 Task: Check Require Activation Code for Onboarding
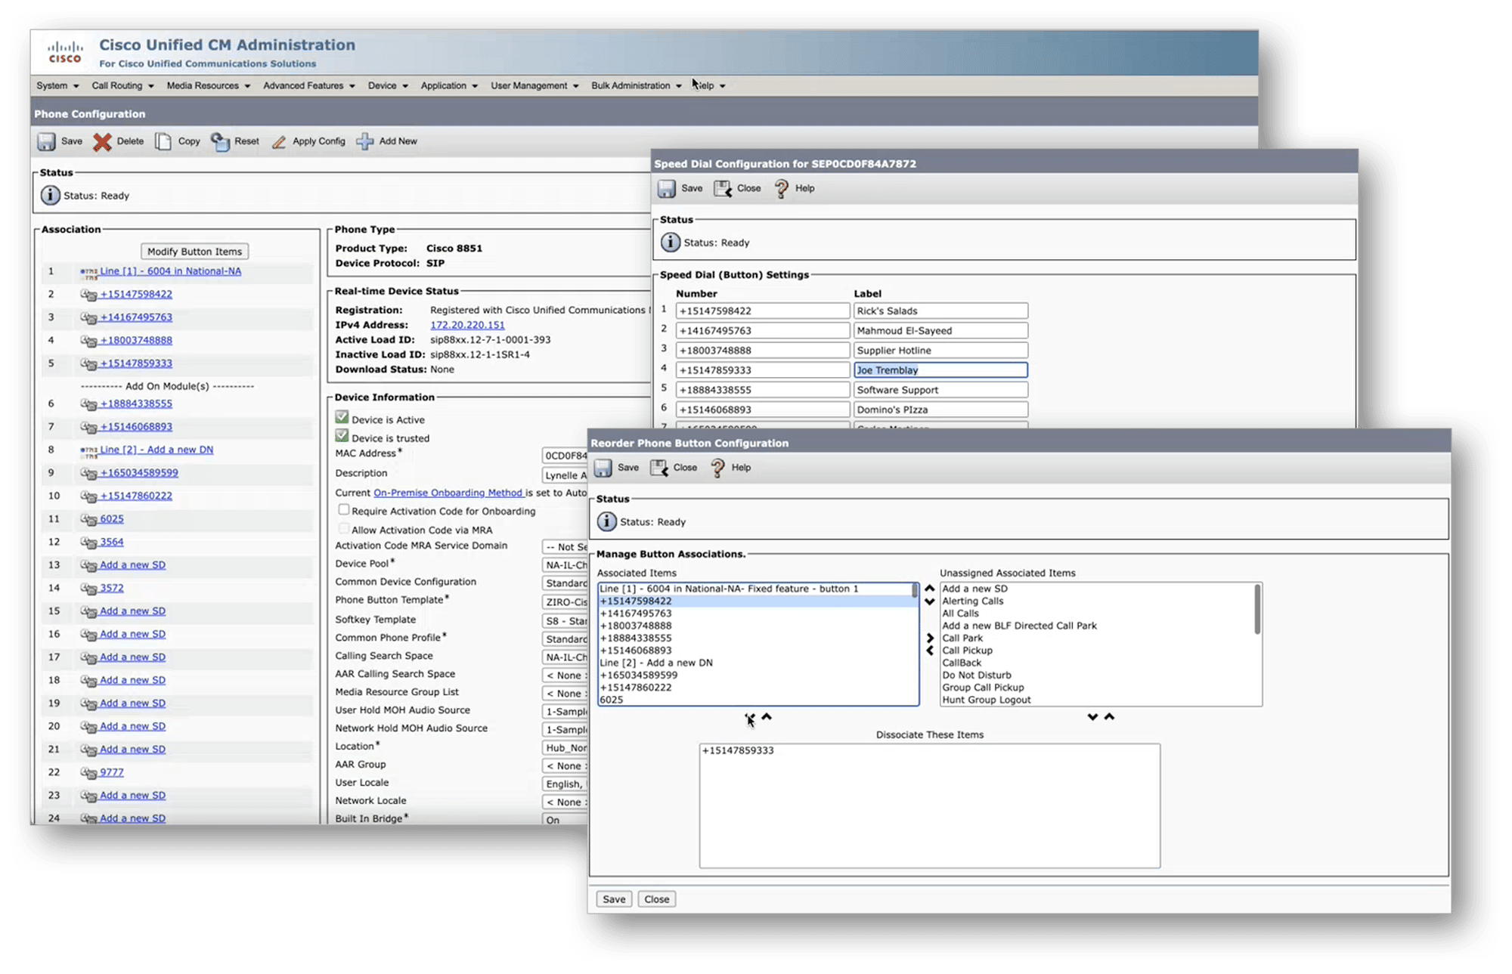(344, 510)
